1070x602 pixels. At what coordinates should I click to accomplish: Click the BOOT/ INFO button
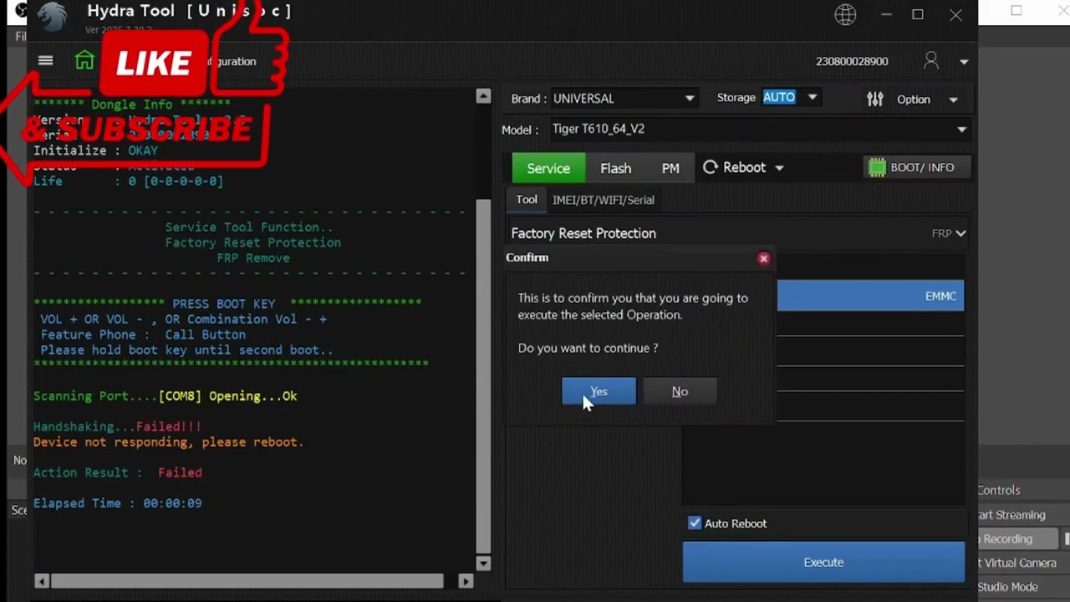(x=916, y=167)
